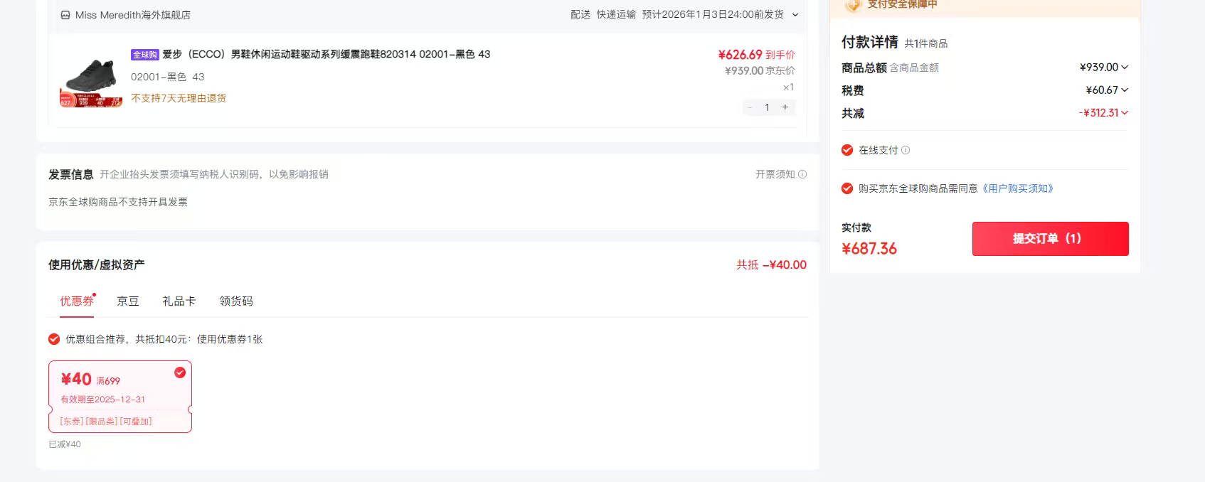Click the store icon beside Miss Meredith海外旗舰店
Screen dimensions: 1205x482
(x=65, y=15)
